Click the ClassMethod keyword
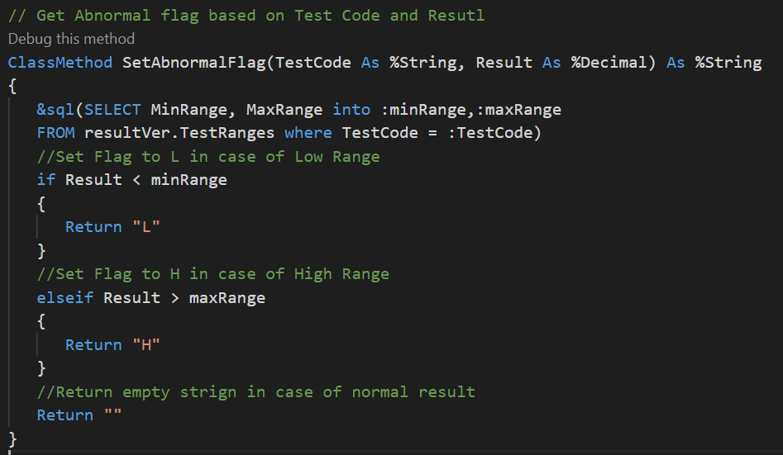The height and width of the screenshot is (455, 783). tap(60, 62)
